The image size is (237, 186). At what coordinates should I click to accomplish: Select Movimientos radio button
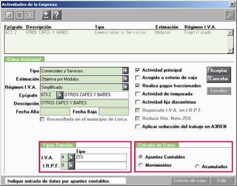pos(140,165)
